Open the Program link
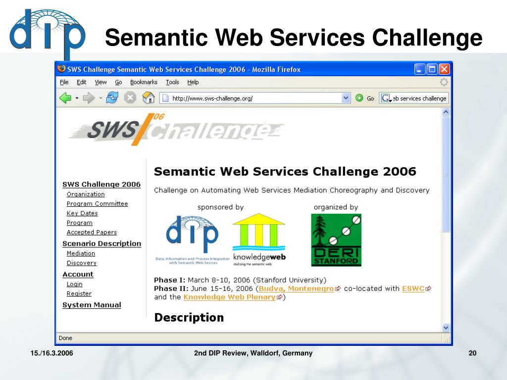Viewport: 507px width, 380px height. click(x=80, y=223)
